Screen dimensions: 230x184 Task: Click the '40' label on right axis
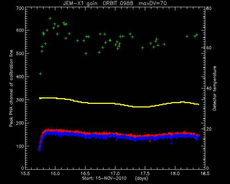209,88
